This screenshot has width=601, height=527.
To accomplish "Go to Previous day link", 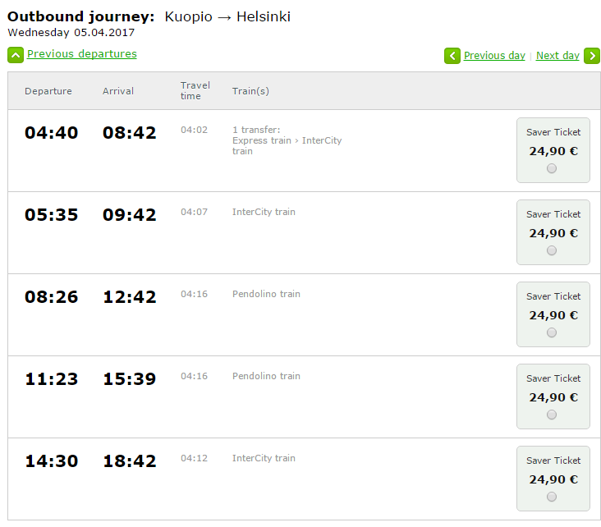I will [494, 56].
